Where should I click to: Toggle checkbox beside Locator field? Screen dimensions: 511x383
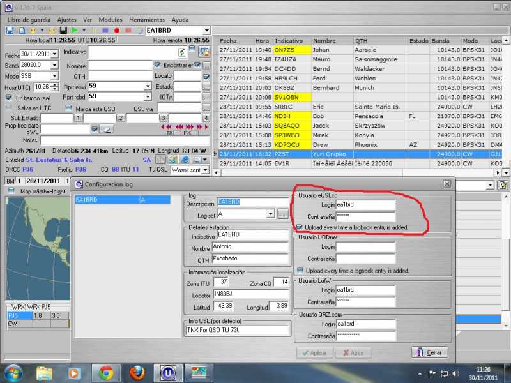206,77
